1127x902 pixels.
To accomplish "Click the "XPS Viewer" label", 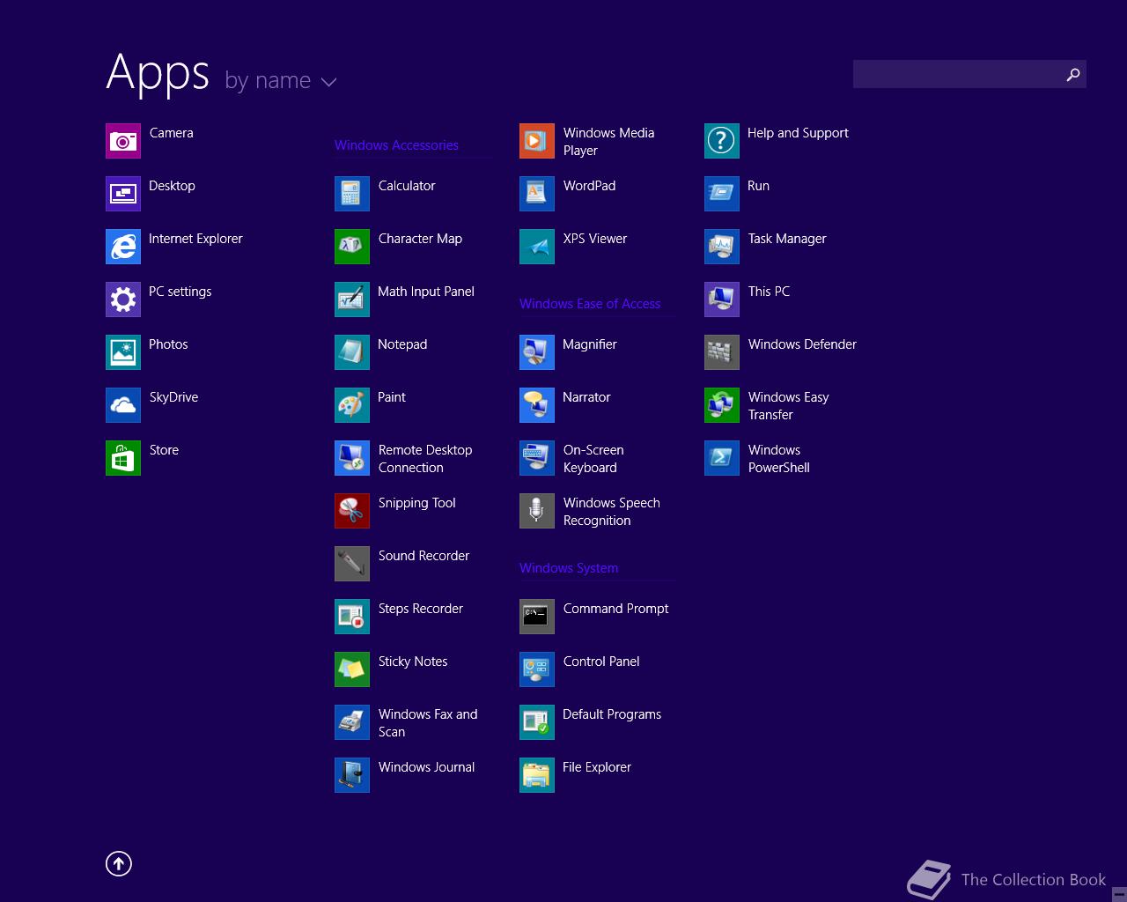I will pyautogui.click(x=595, y=239).
